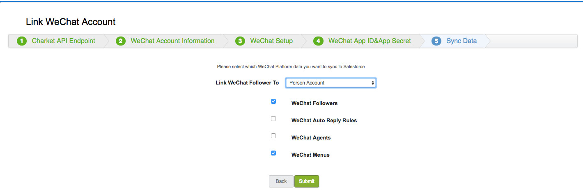583x192 pixels.
Task: Click the step 5 number circle icon
Action: point(436,41)
